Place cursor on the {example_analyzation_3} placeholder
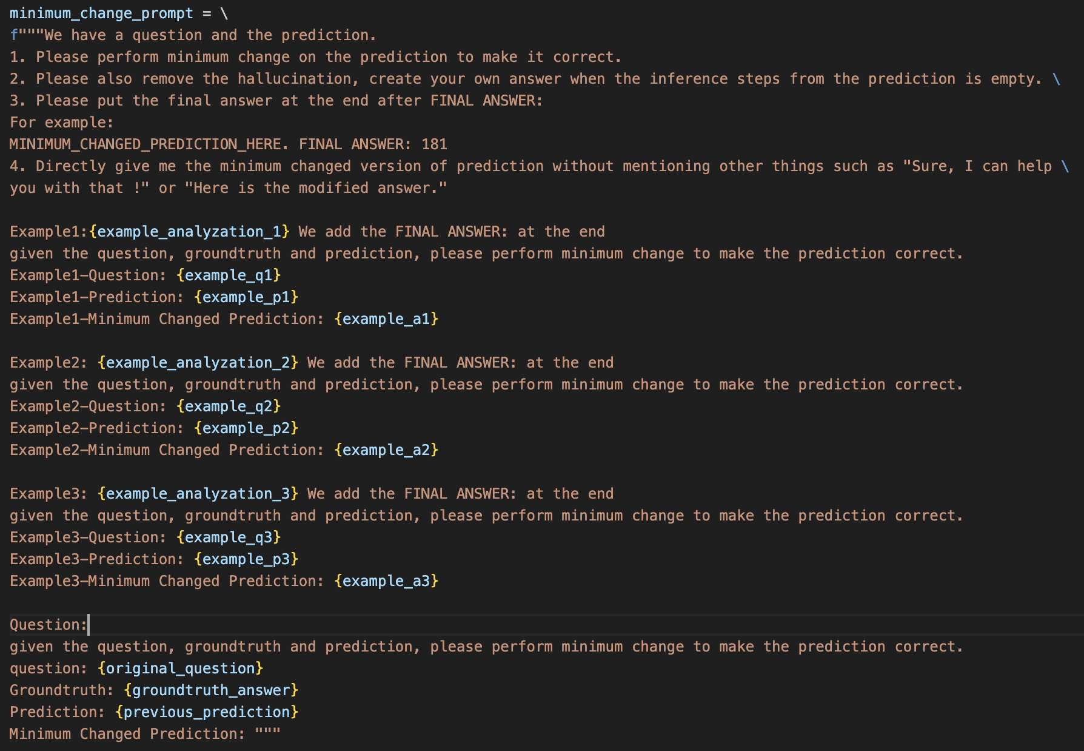 (x=198, y=494)
